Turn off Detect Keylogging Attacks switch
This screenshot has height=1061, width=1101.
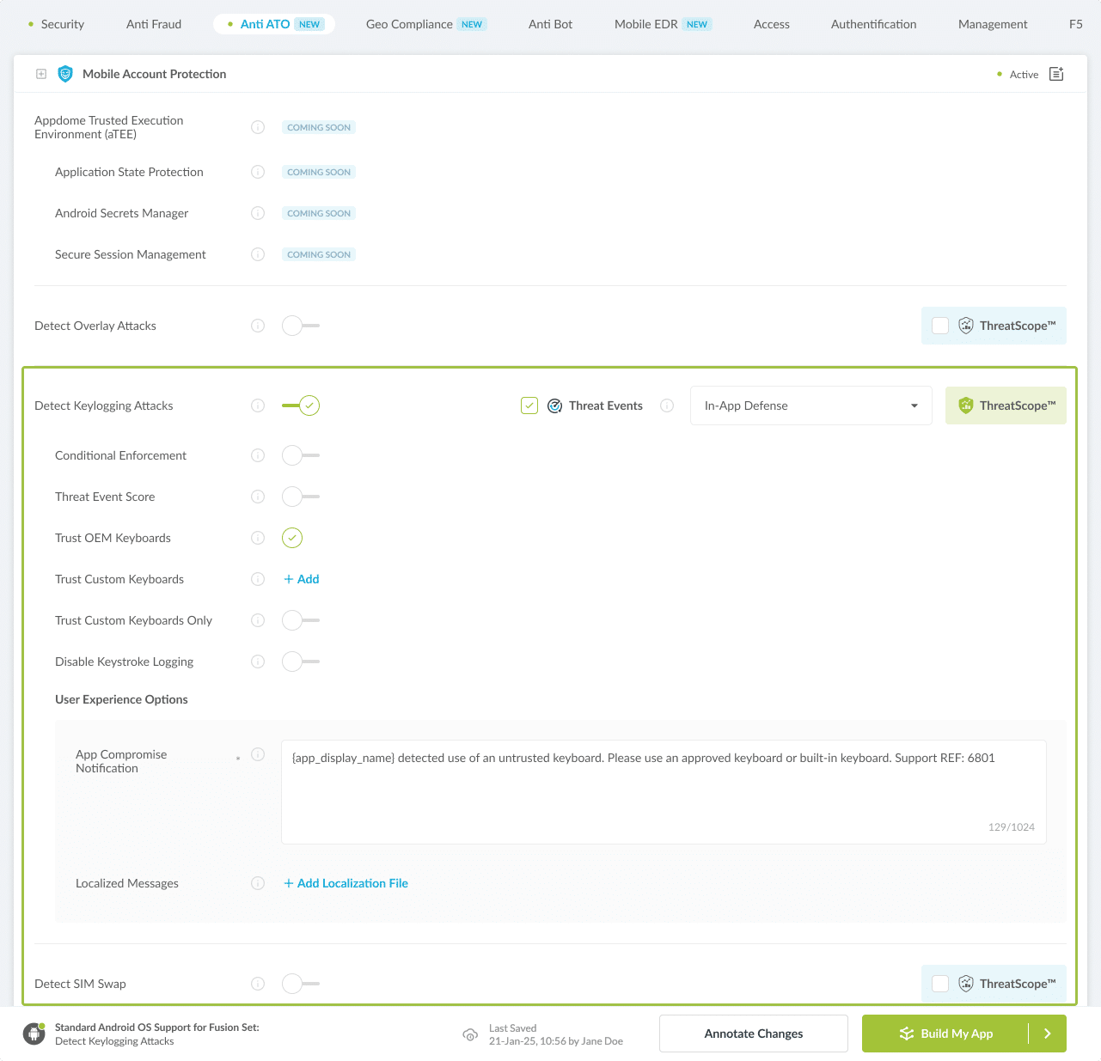coord(301,405)
